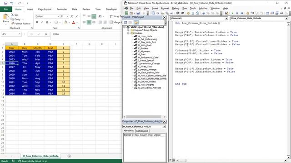Open the File backstage in Excel

tap(6, 9)
